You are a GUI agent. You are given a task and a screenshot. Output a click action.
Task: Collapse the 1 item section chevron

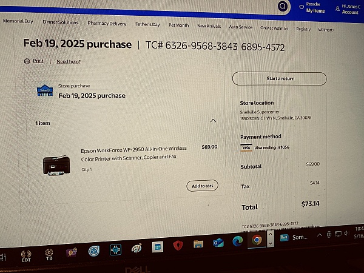click(x=213, y=121)
